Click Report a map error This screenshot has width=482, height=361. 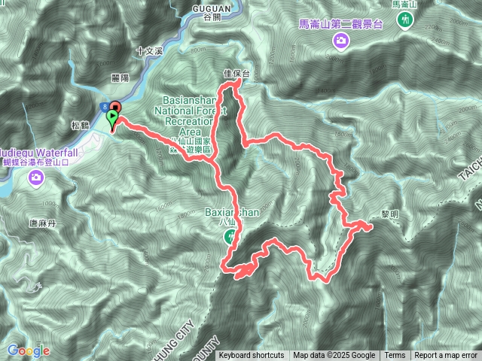[x=446, y=356]
